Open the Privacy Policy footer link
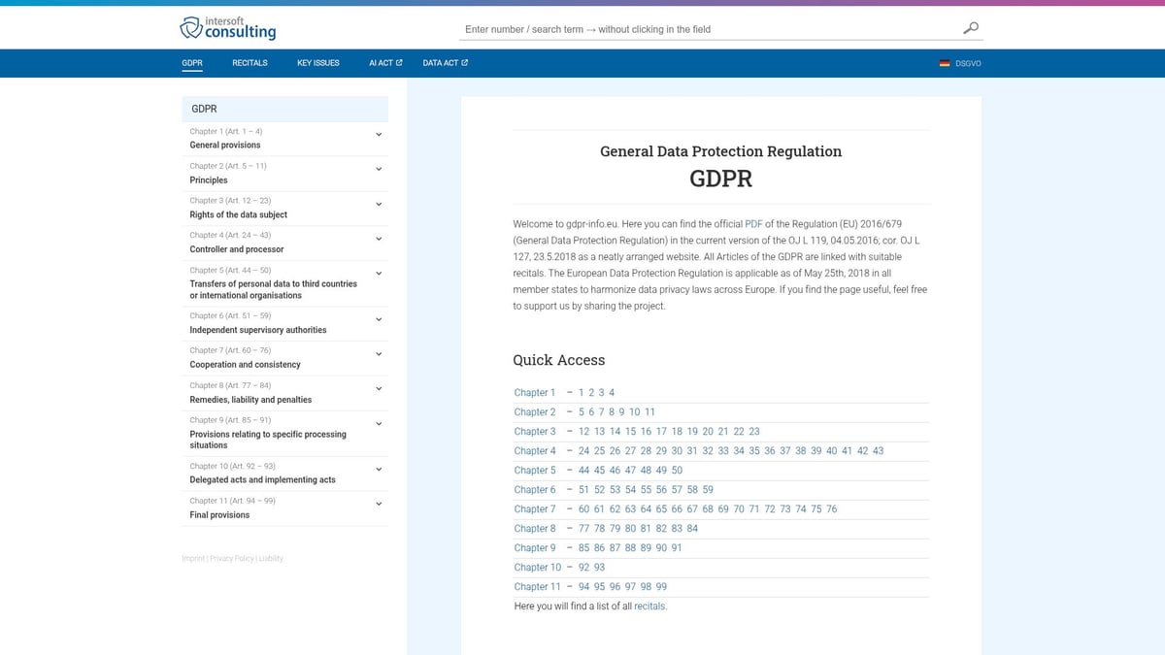 [231, 558]
